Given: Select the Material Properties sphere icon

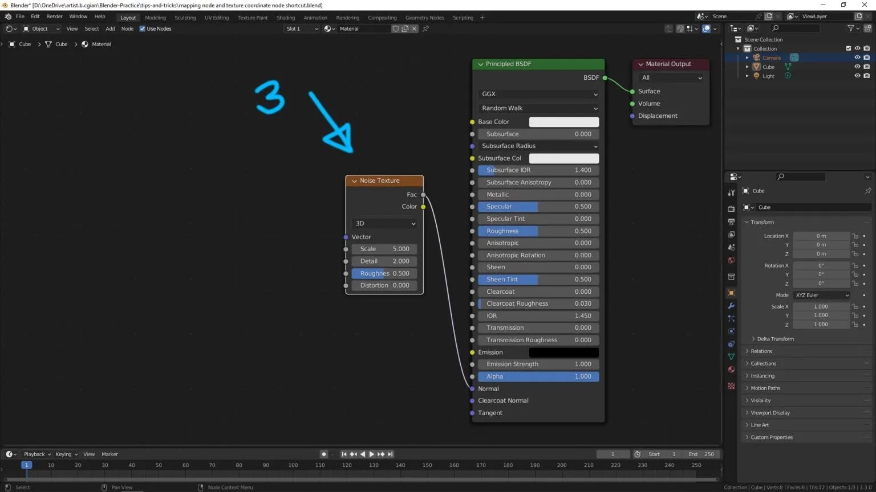Looking at the screenshot, I should pos(731,369).
